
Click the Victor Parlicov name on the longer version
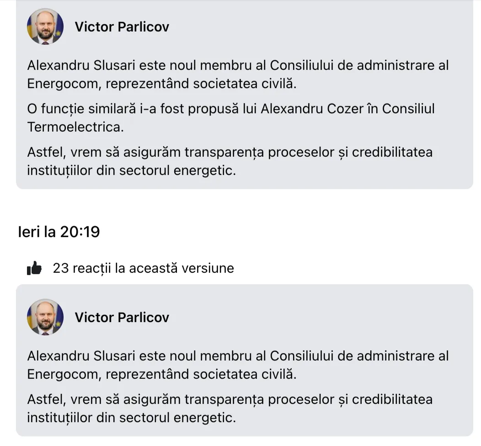coord(122,27)
